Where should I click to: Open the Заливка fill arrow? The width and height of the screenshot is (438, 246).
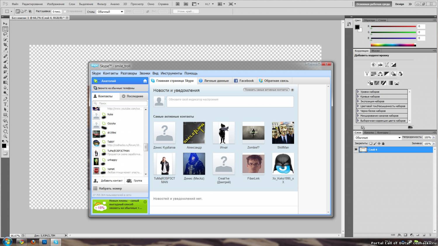(x=434, y=144)
